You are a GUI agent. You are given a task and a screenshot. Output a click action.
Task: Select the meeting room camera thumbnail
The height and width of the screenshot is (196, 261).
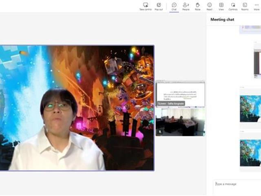(x=180, y=122)
